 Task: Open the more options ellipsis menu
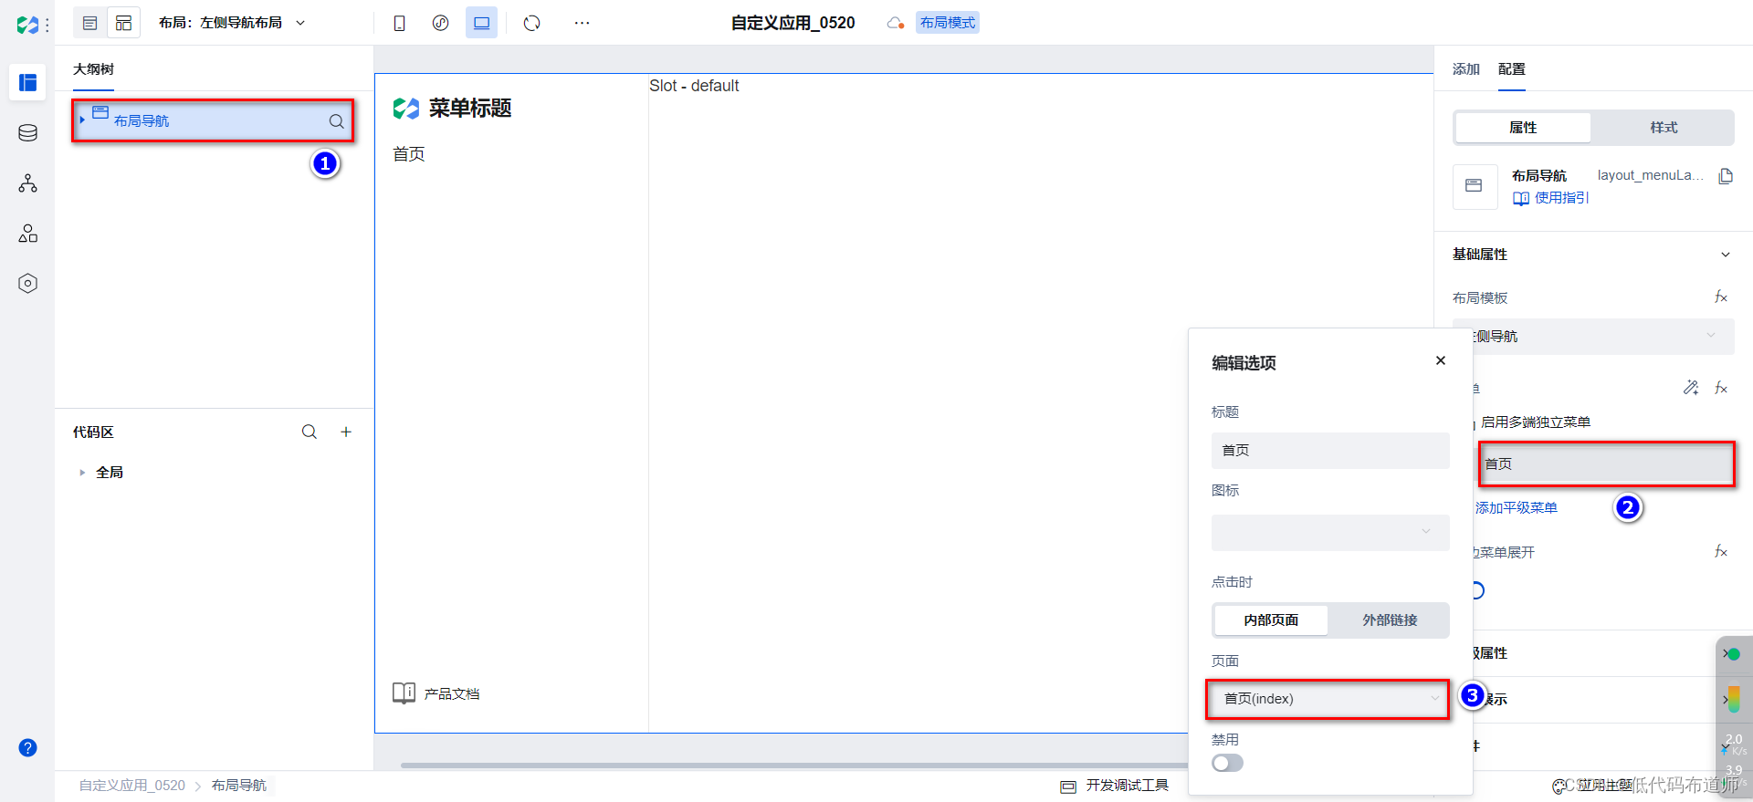pos(582,23)
